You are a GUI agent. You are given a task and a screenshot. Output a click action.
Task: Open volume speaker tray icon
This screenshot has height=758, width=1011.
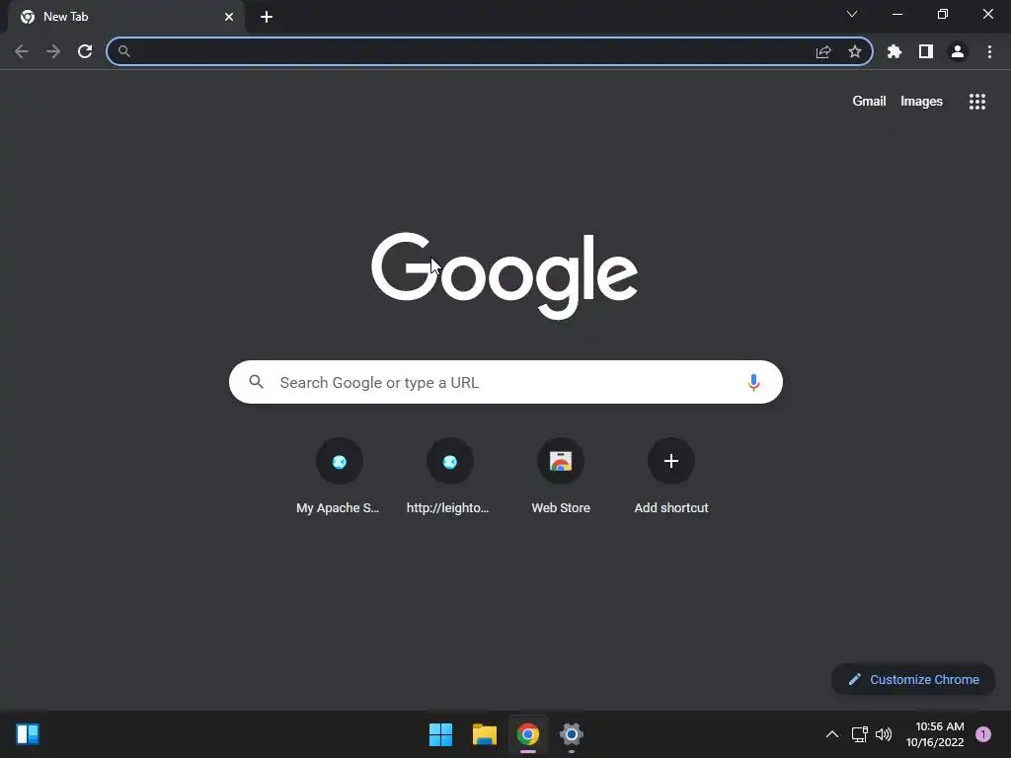[884, 734]
